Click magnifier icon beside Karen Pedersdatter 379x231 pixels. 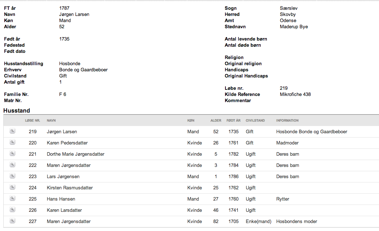click(12, 142)
